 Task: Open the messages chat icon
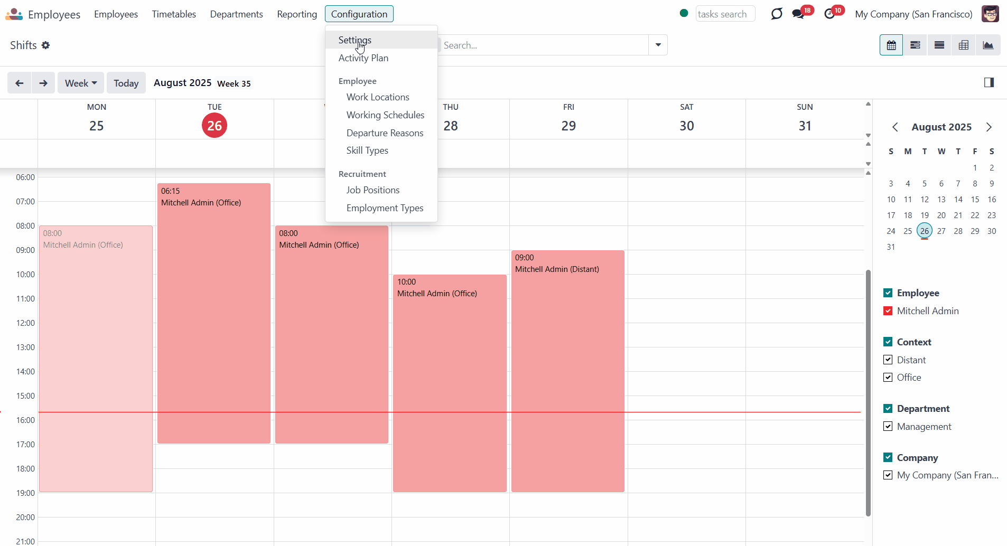point(798,14)
